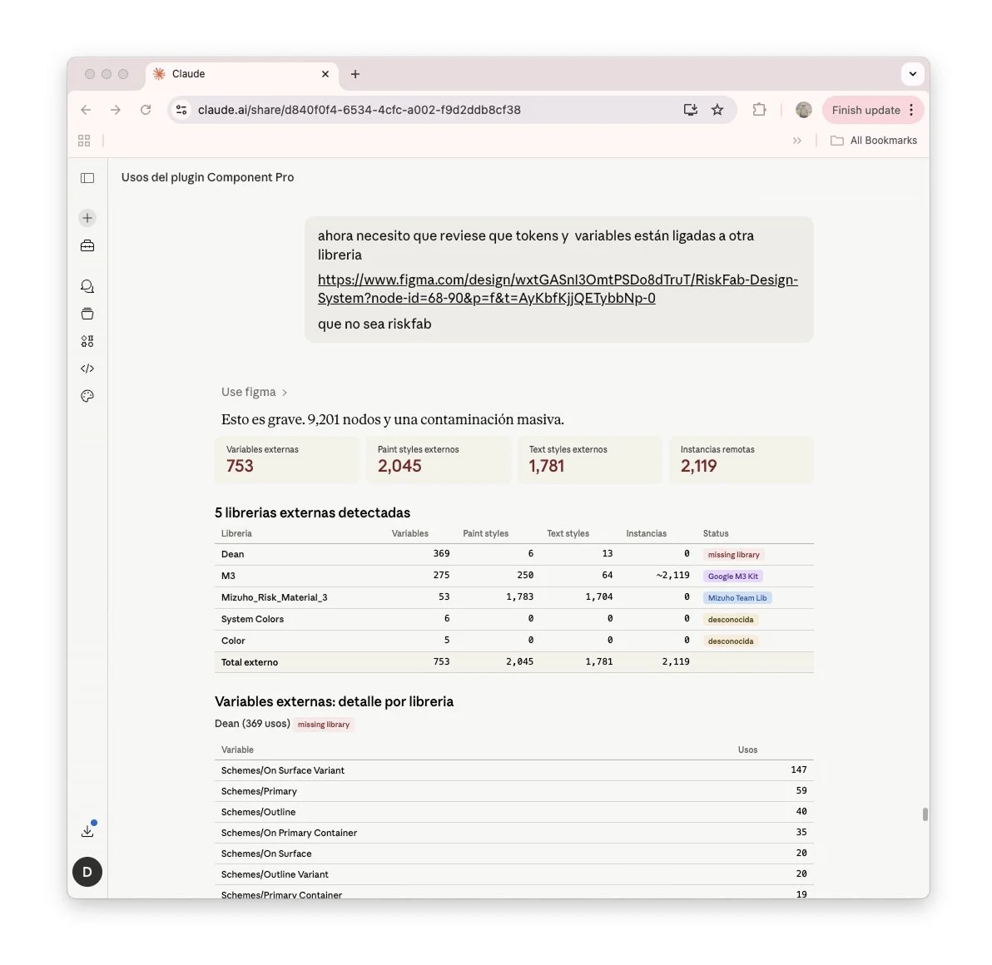Viewport: 992px width, 965px height.
Task: Click the Variables externas: detalle por libreria heading
Action: click(334, 702)
